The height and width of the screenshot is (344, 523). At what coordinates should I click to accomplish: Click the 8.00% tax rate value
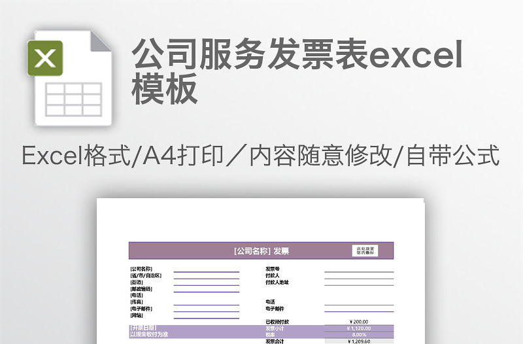pos(359,334)
